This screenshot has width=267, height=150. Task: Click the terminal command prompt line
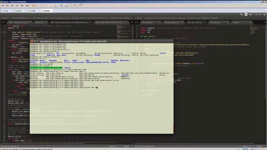pyautogui.click(x=64, y=87)
